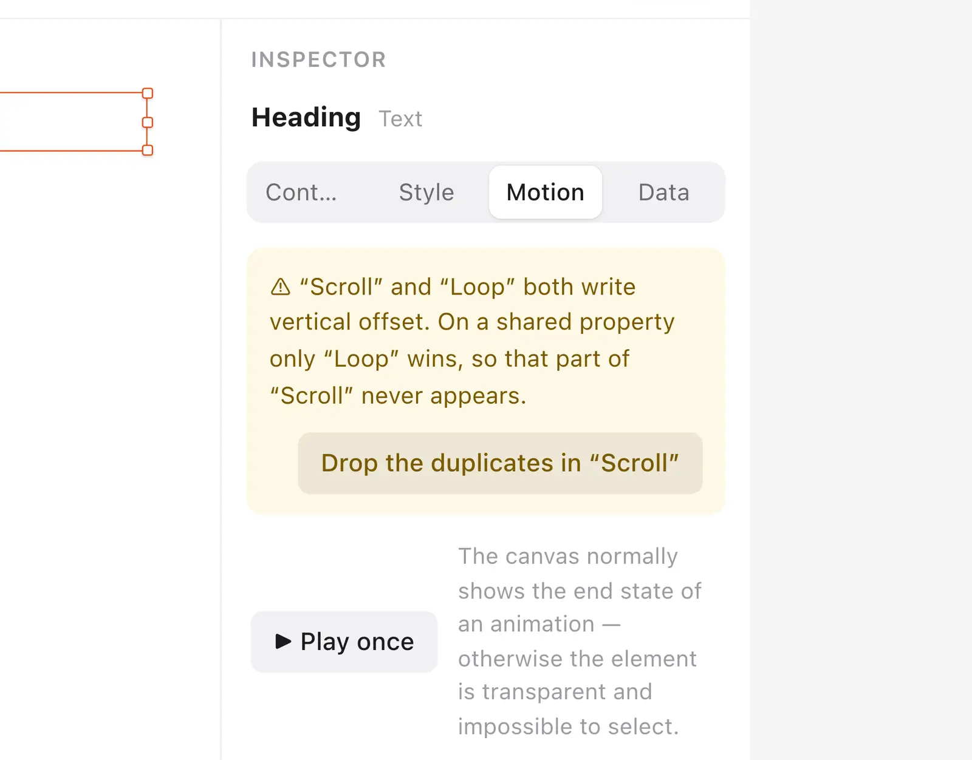
Task: Click the warning triangle icon in the notice
Action: (280, 287)
